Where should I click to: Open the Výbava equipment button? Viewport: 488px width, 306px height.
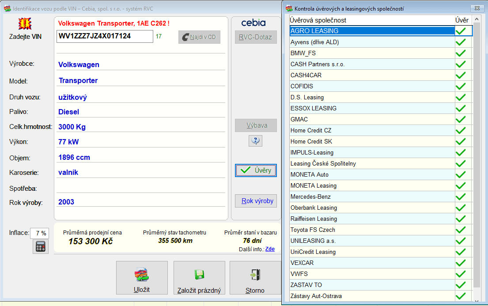coord(256,125)
